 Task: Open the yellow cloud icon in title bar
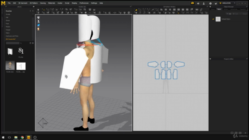pyautogui.click(x=193, y=3)
